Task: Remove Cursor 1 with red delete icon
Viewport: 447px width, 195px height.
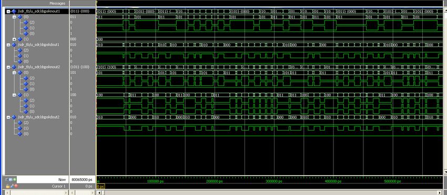Action: [16, 186]
